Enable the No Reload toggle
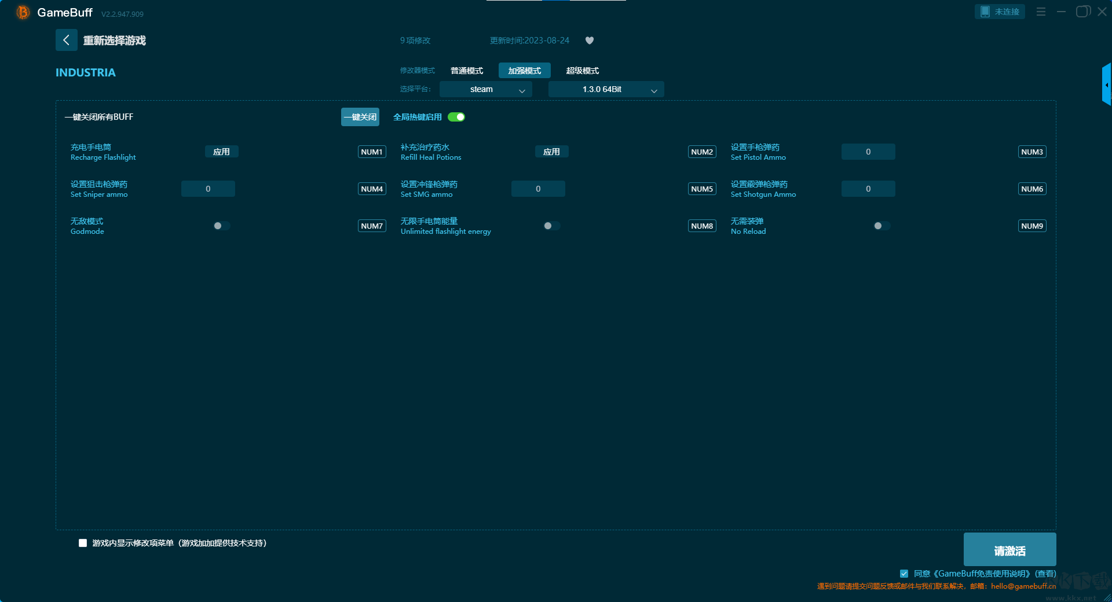Viewport: 1112px width, 602px height. [882, 226]
